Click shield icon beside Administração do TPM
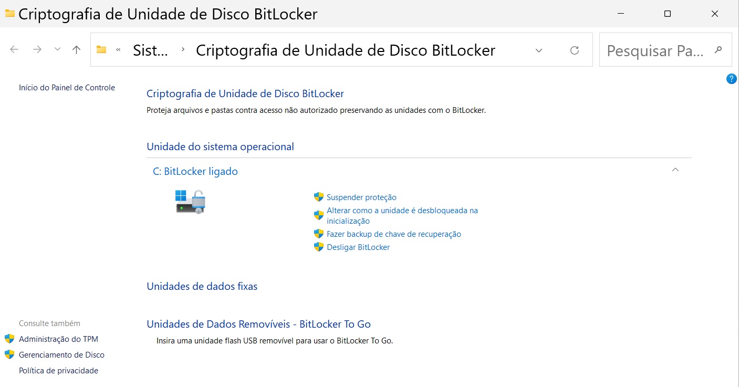 [x=9, y=339]
